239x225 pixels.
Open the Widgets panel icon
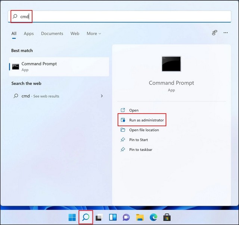113,217
